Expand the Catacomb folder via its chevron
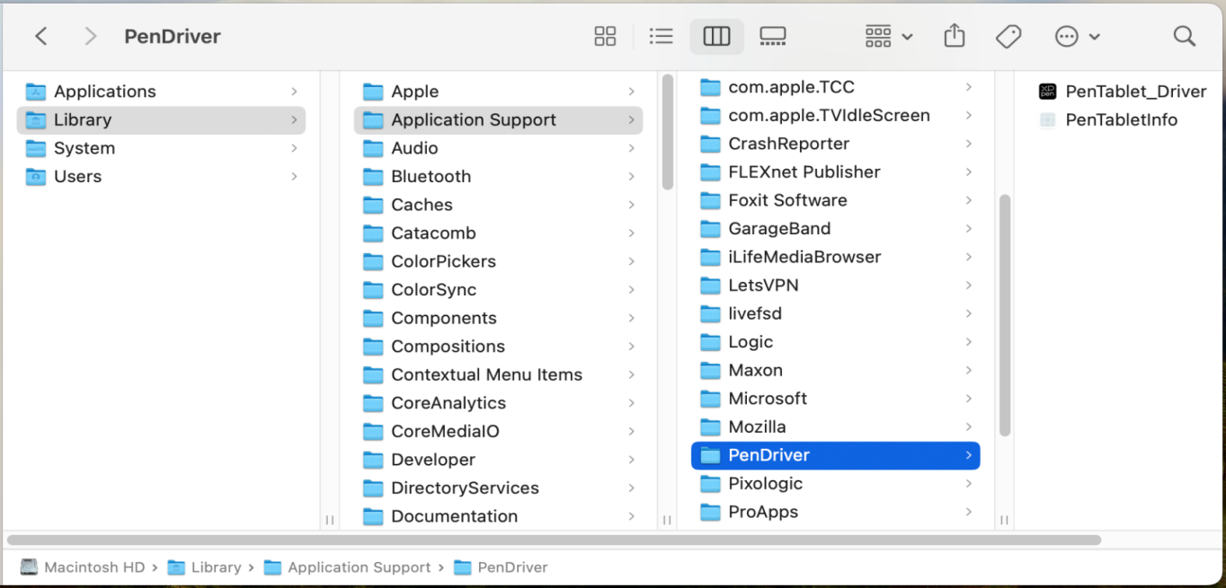Viewport: 1226px width, 588px height. [631, 233]
